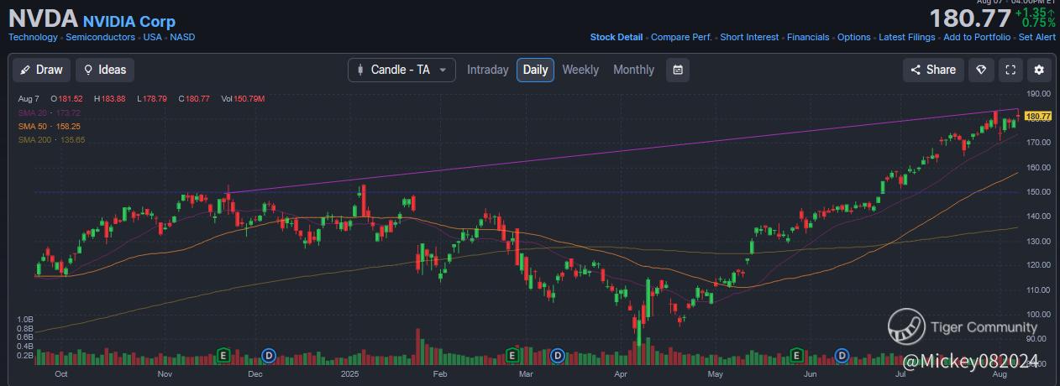The image size is (1060, 386).
Task: Open the Compare Perf. link
Action: click(681, 37)
